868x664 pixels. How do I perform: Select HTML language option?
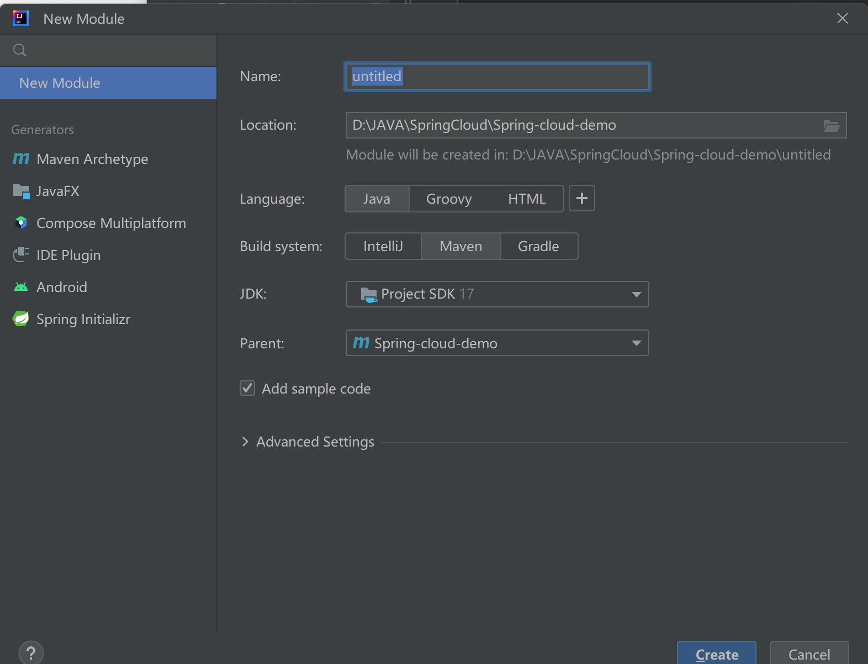point(527,199)
